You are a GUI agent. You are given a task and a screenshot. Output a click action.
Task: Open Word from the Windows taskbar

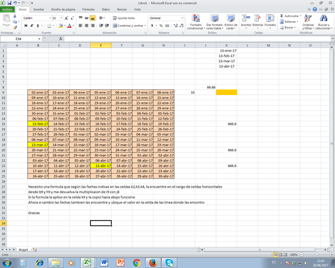point(104,262)
